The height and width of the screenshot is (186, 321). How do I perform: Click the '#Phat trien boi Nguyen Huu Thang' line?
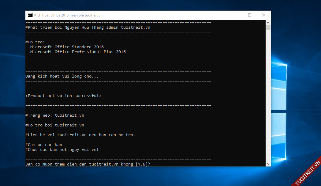[x=88, y=27]
